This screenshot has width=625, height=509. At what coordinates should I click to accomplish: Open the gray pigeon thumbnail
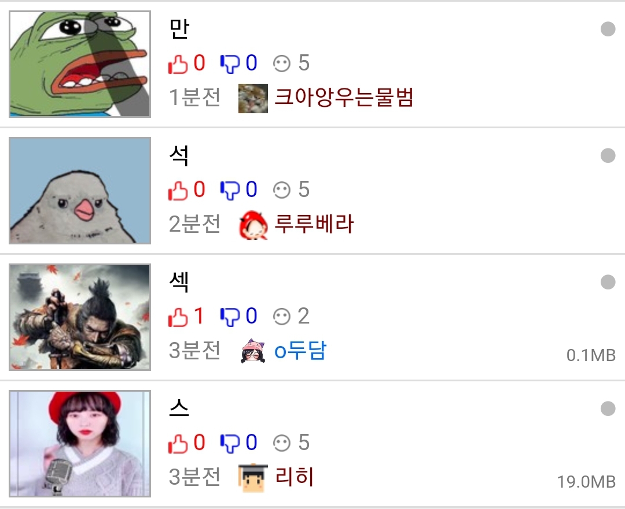(80, 191)
